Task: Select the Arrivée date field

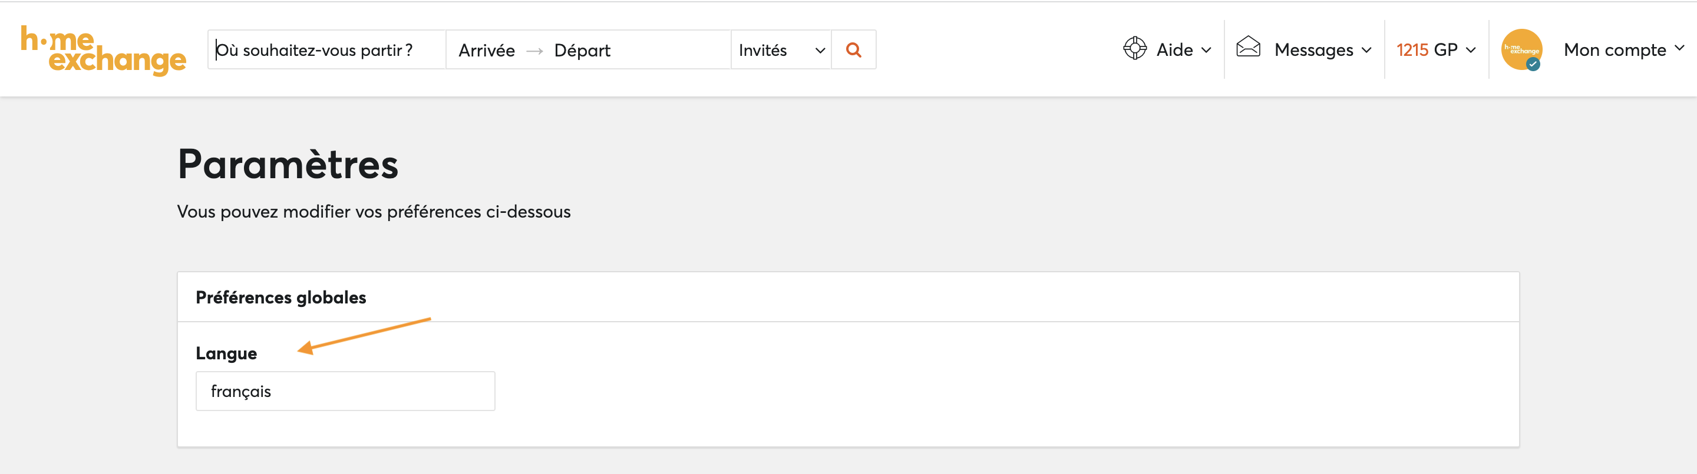Action: (x=486, y=50)
